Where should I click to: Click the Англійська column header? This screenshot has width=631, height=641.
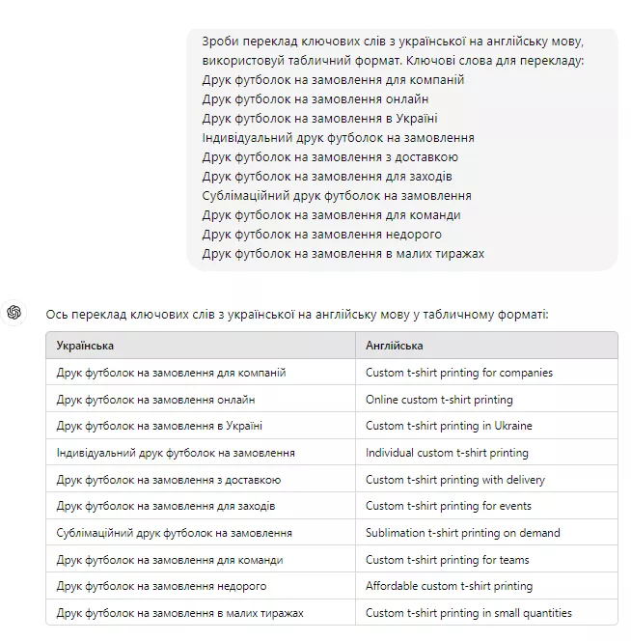394,346
